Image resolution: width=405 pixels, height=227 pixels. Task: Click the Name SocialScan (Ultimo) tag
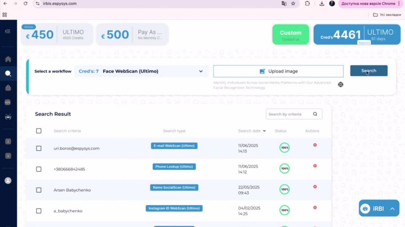[174, 188]
